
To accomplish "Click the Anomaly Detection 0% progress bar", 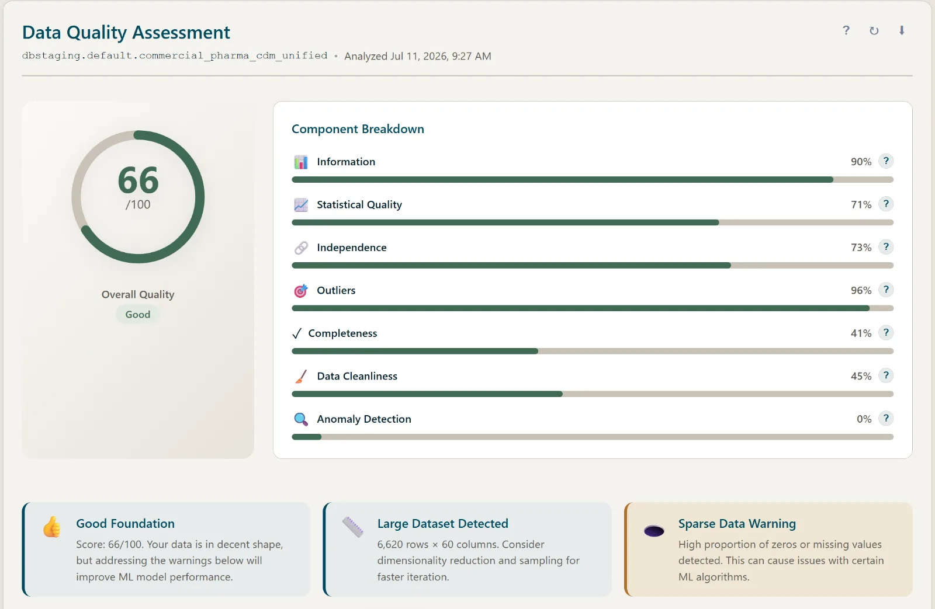I will point(593,437).
